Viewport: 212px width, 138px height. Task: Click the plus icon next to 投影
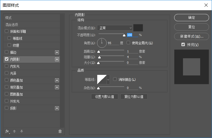point(57,108)
